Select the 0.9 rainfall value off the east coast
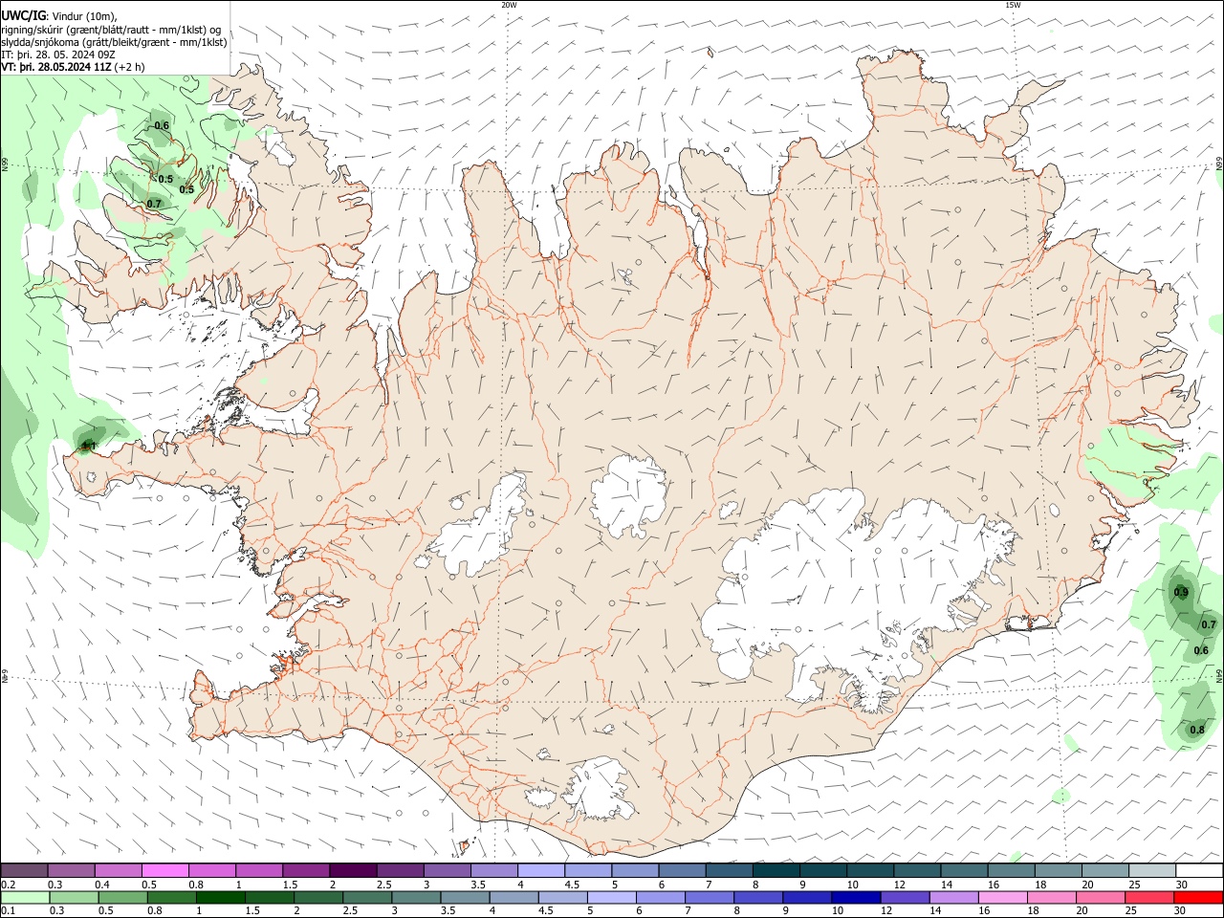Screen dimensions: 1224x918 pyautogui.click(x=1181, y=593)
